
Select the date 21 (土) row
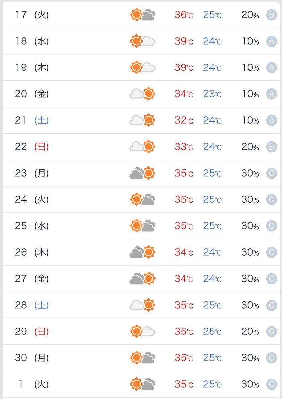(141, 120)
